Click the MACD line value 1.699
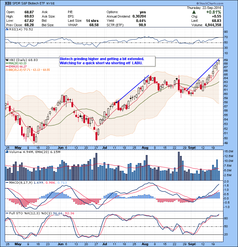This screenshot has height=247, width=238. 38,183
